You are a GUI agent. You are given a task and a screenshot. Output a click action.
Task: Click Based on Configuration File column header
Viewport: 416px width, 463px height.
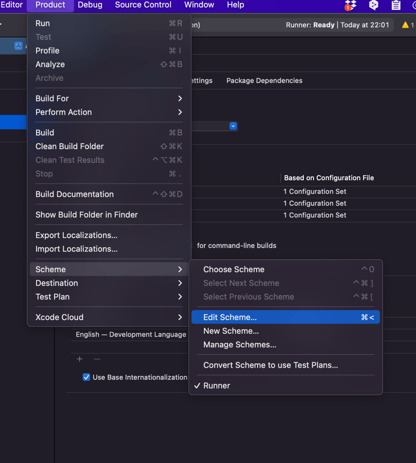[x=329, y=178]
